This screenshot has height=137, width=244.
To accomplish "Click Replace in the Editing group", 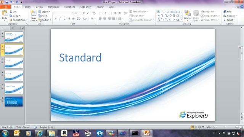I will [x=230, y=16].
